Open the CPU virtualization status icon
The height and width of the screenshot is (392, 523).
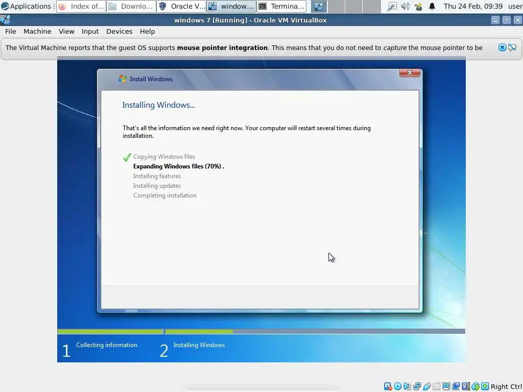click(x=466, y=386)
